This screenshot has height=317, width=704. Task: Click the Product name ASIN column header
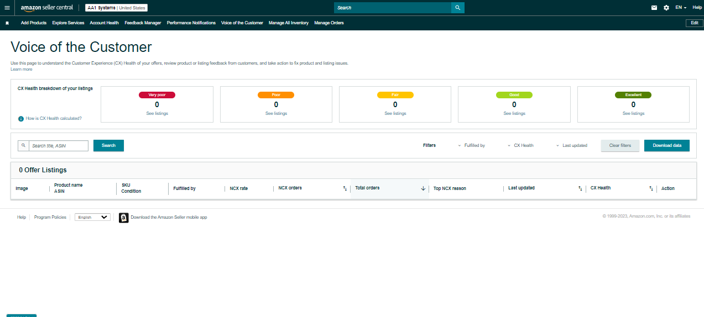tap(69, 188)
